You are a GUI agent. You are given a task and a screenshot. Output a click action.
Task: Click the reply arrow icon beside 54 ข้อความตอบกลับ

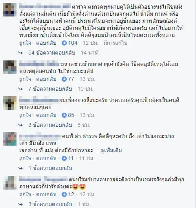click(20, 53)
